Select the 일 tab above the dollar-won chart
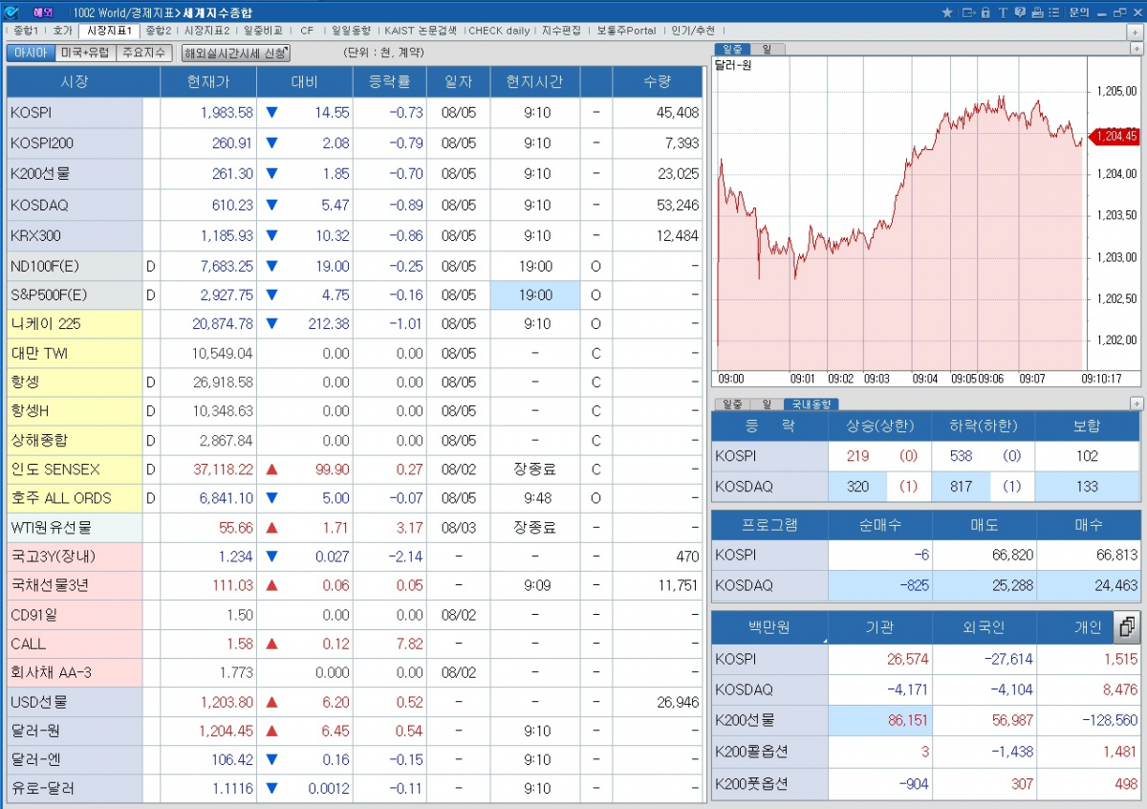Screen dimensions: 1147x809 click(x=767, y=49)
